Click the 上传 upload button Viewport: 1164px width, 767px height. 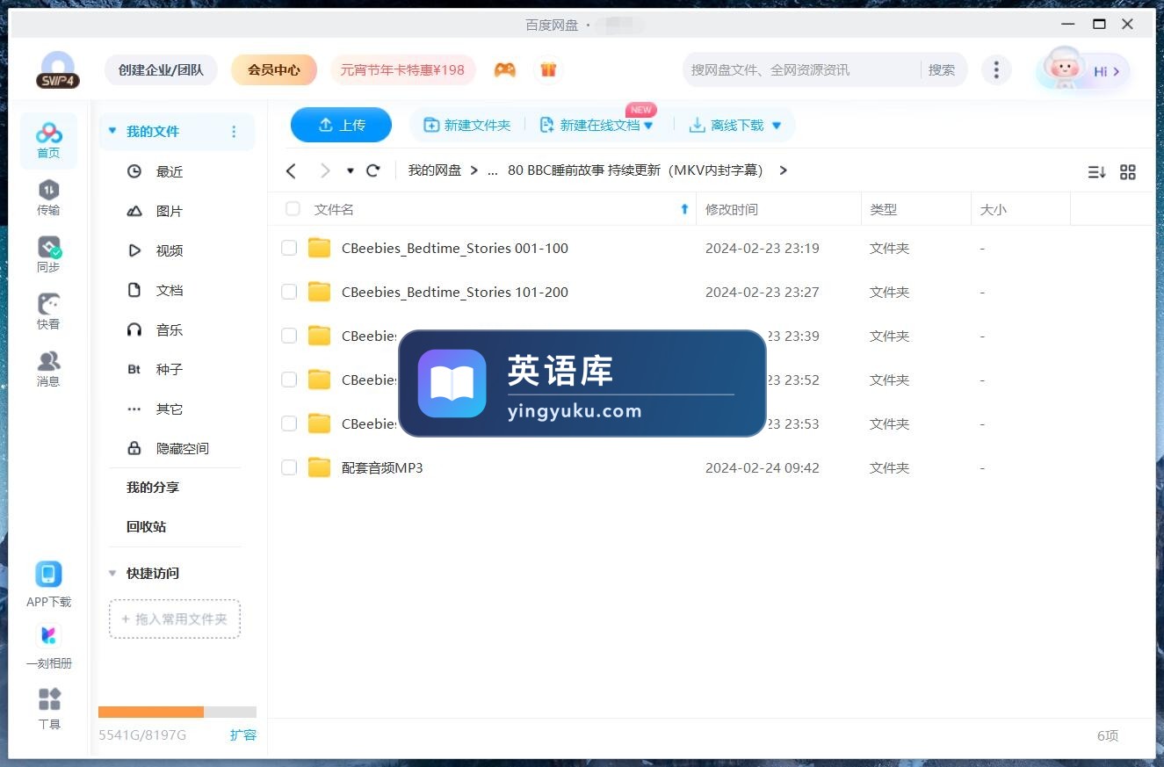[341, 125]
